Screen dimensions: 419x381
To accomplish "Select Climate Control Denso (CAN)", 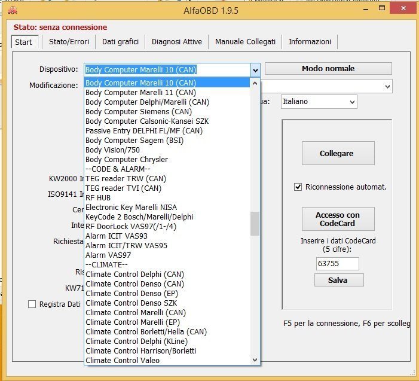I will click(167, 284).
